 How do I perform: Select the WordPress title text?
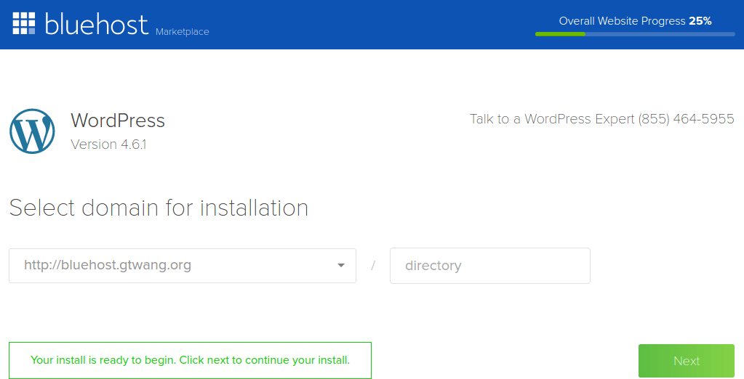[117, 121]
